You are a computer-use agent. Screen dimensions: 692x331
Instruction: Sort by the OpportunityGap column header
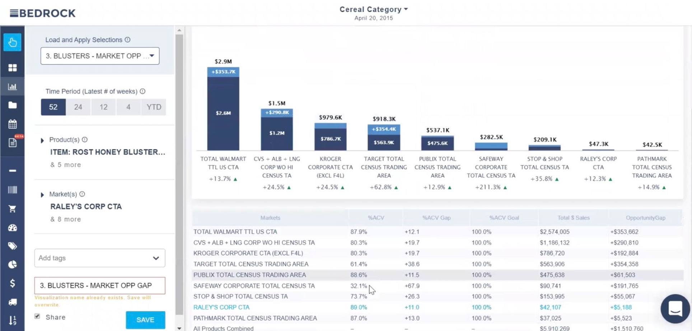645,218
